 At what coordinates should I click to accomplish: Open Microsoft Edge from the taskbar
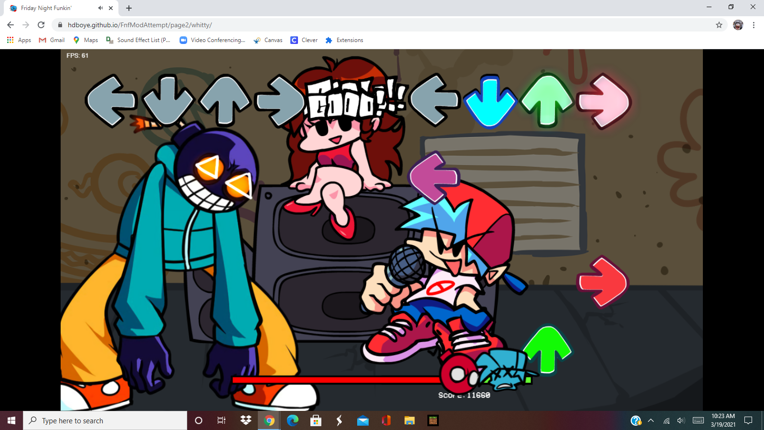(293, 420)
